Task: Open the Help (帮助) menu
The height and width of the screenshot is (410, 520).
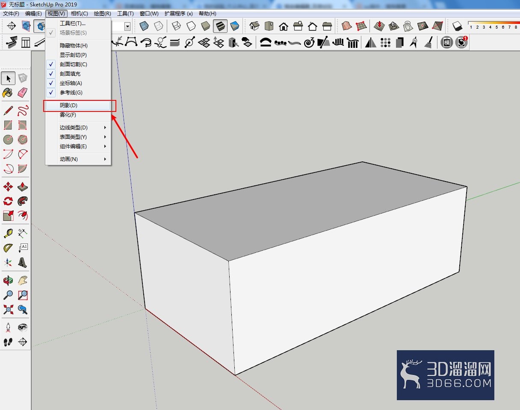Action: click(x=207, y=14)
